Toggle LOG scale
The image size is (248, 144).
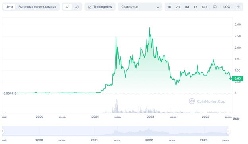227,7
